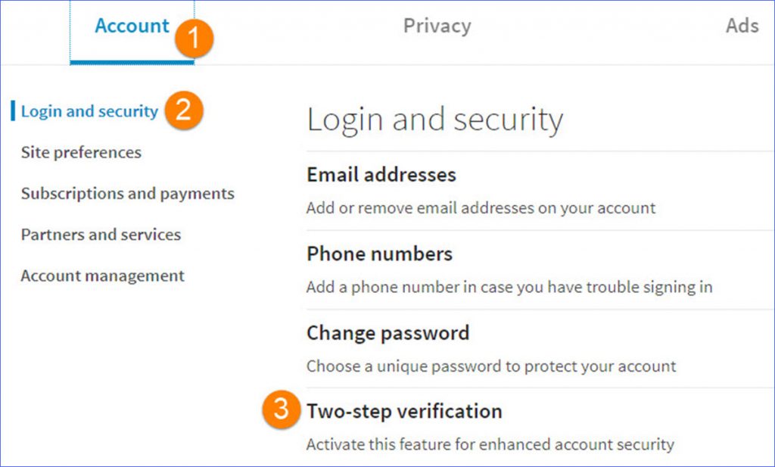775x467 pixels.
Task: Click the unique password description text
Action: coord(490,366)
